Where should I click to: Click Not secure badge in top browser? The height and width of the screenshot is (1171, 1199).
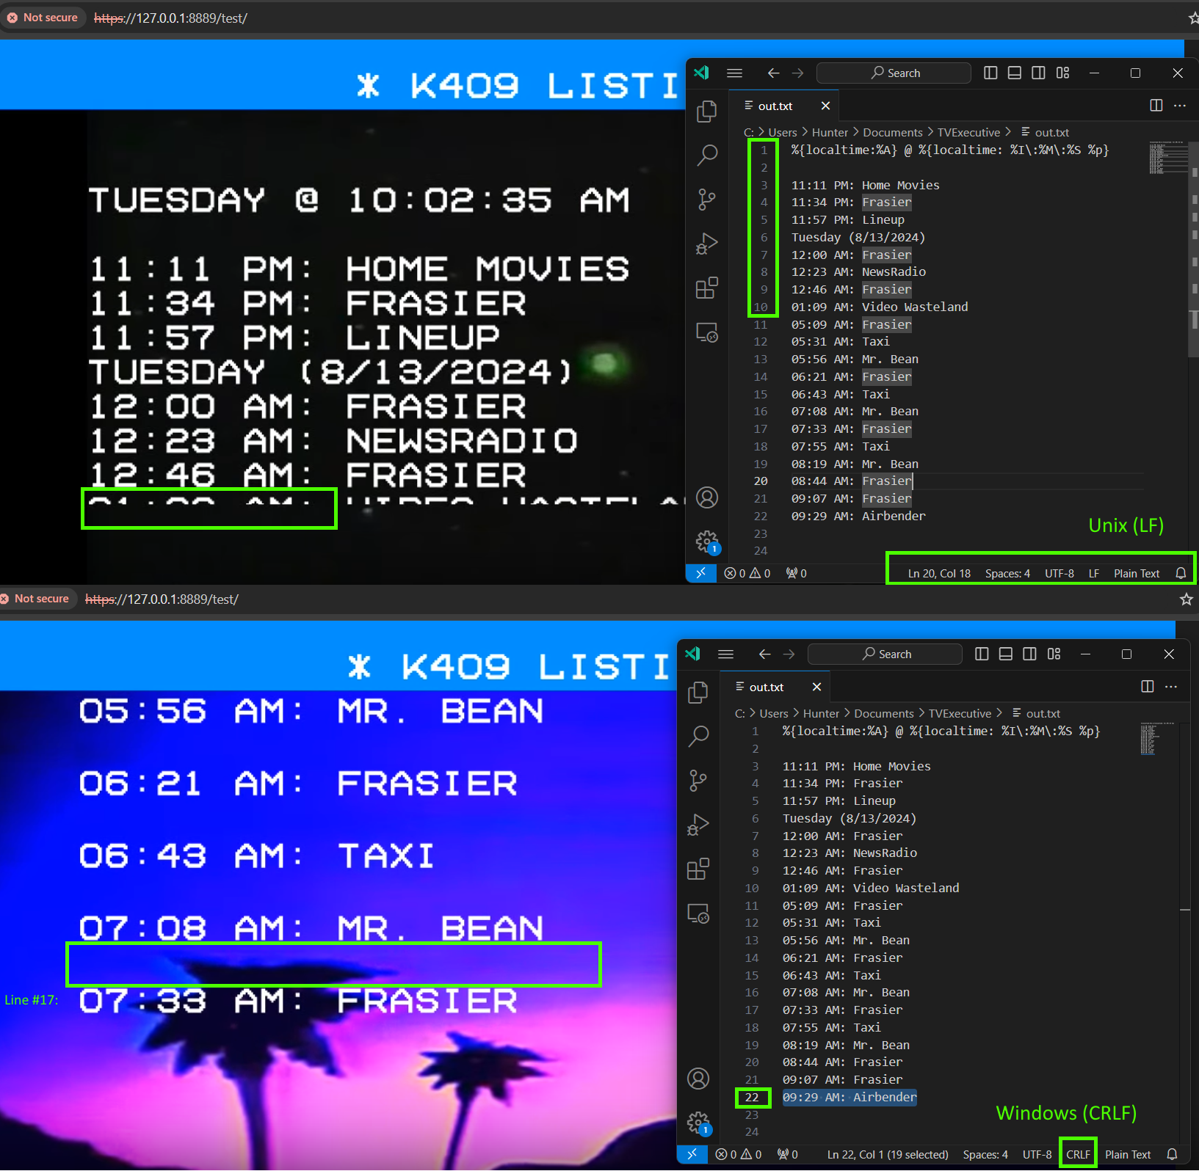click(43, 18)
